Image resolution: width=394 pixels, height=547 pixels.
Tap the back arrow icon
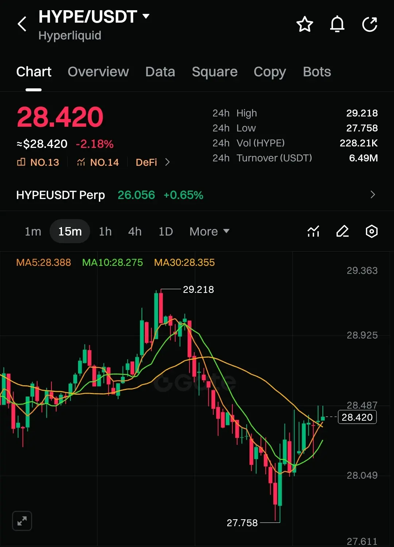pyautogui.click(x=22, y=24)
